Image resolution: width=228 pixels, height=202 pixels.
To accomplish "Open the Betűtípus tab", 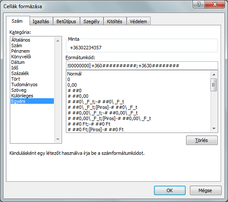I will (66, 21).
